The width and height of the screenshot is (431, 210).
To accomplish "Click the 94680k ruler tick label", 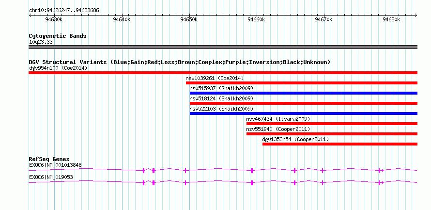I will point(391,19).
